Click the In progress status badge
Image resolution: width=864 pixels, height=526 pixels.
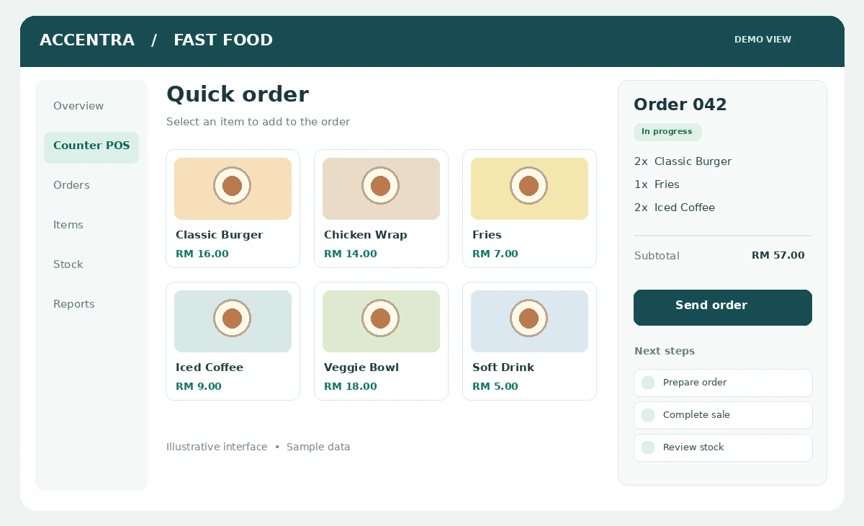667,132
